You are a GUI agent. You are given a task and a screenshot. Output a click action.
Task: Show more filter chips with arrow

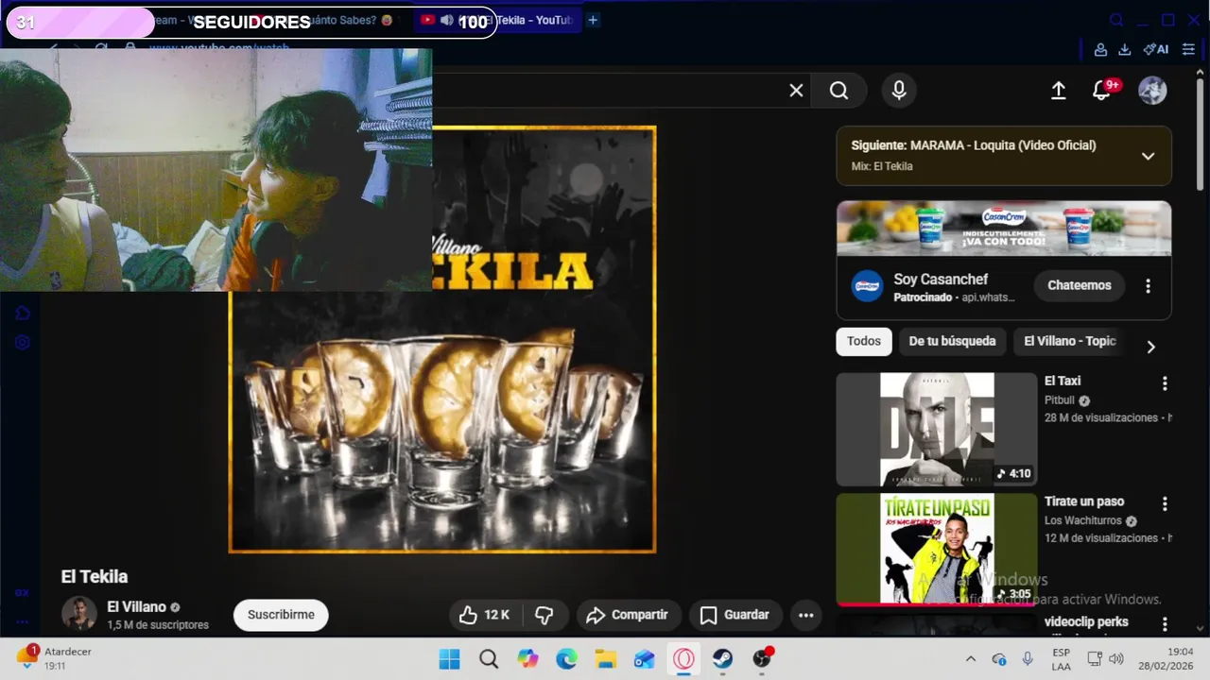(1150, 347)
